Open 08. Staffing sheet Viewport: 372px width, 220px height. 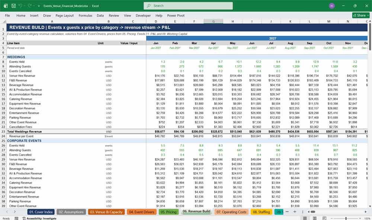tap(261, 212)
